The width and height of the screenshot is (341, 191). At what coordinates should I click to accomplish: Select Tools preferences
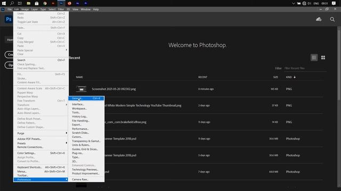coord(86,112)
